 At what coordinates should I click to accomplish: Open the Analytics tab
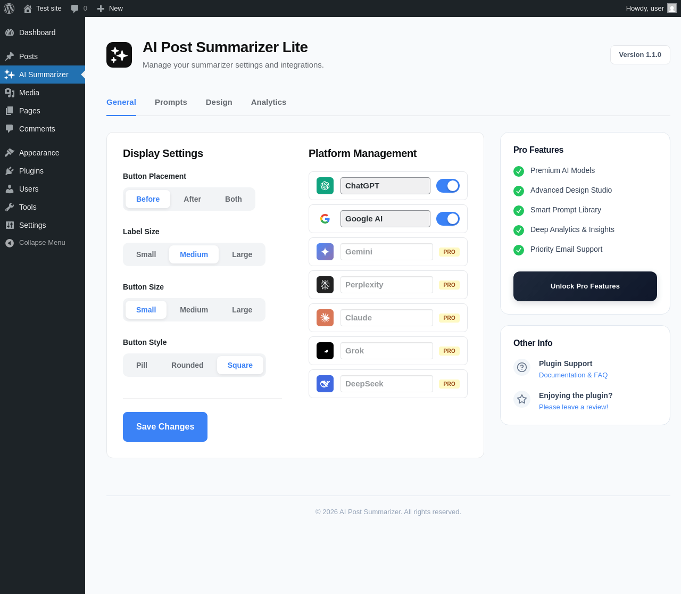(x=269, y=102)
